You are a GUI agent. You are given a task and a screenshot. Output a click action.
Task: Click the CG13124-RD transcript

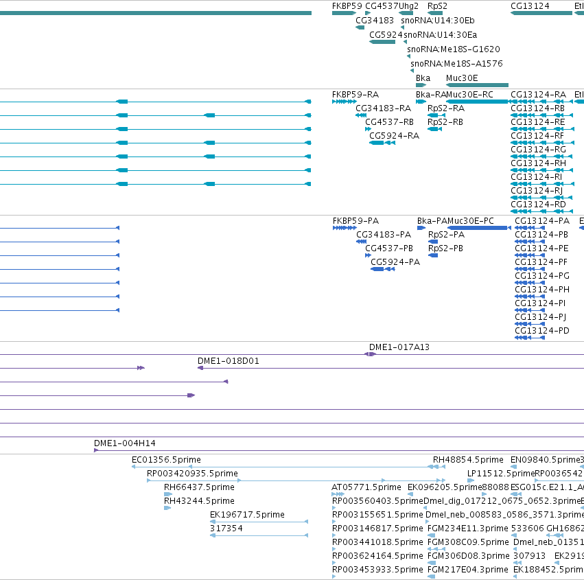coord(542,211)
